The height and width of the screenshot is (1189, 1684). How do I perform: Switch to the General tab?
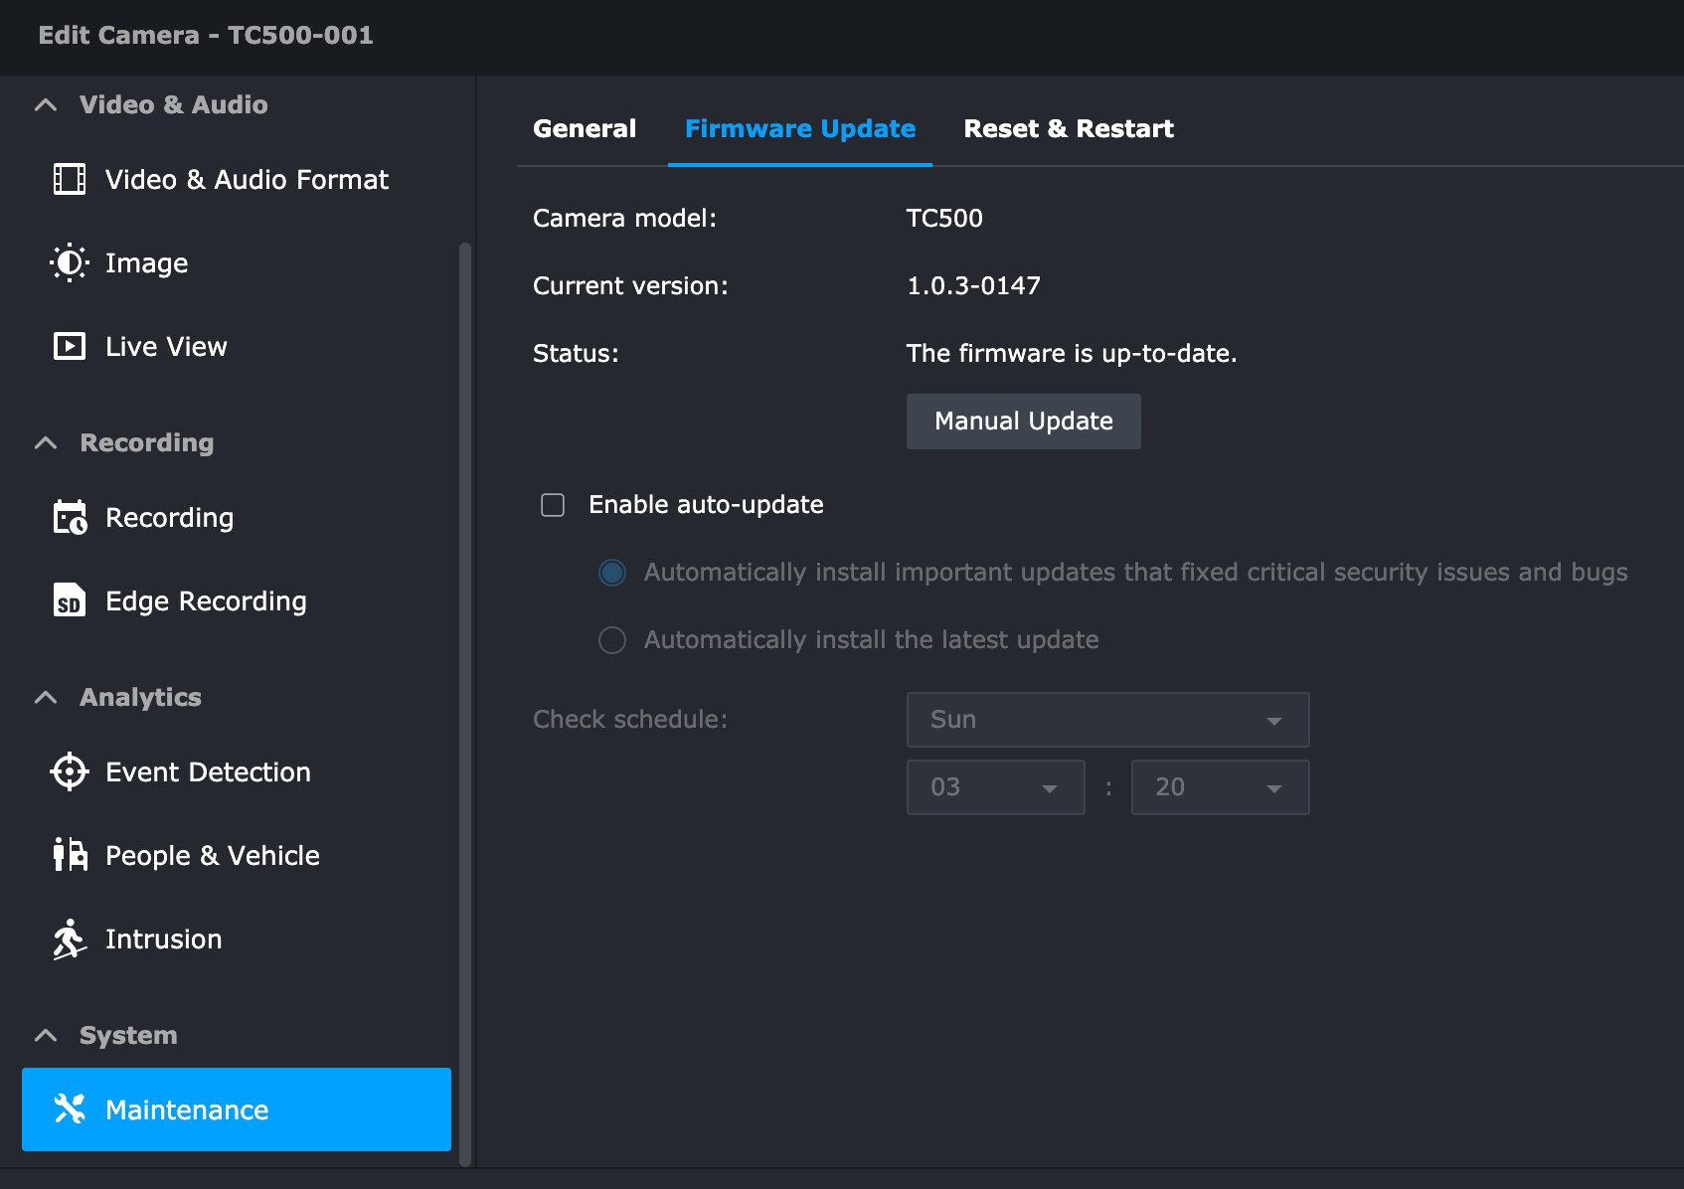pyautogui.click(x=585, y=129)
